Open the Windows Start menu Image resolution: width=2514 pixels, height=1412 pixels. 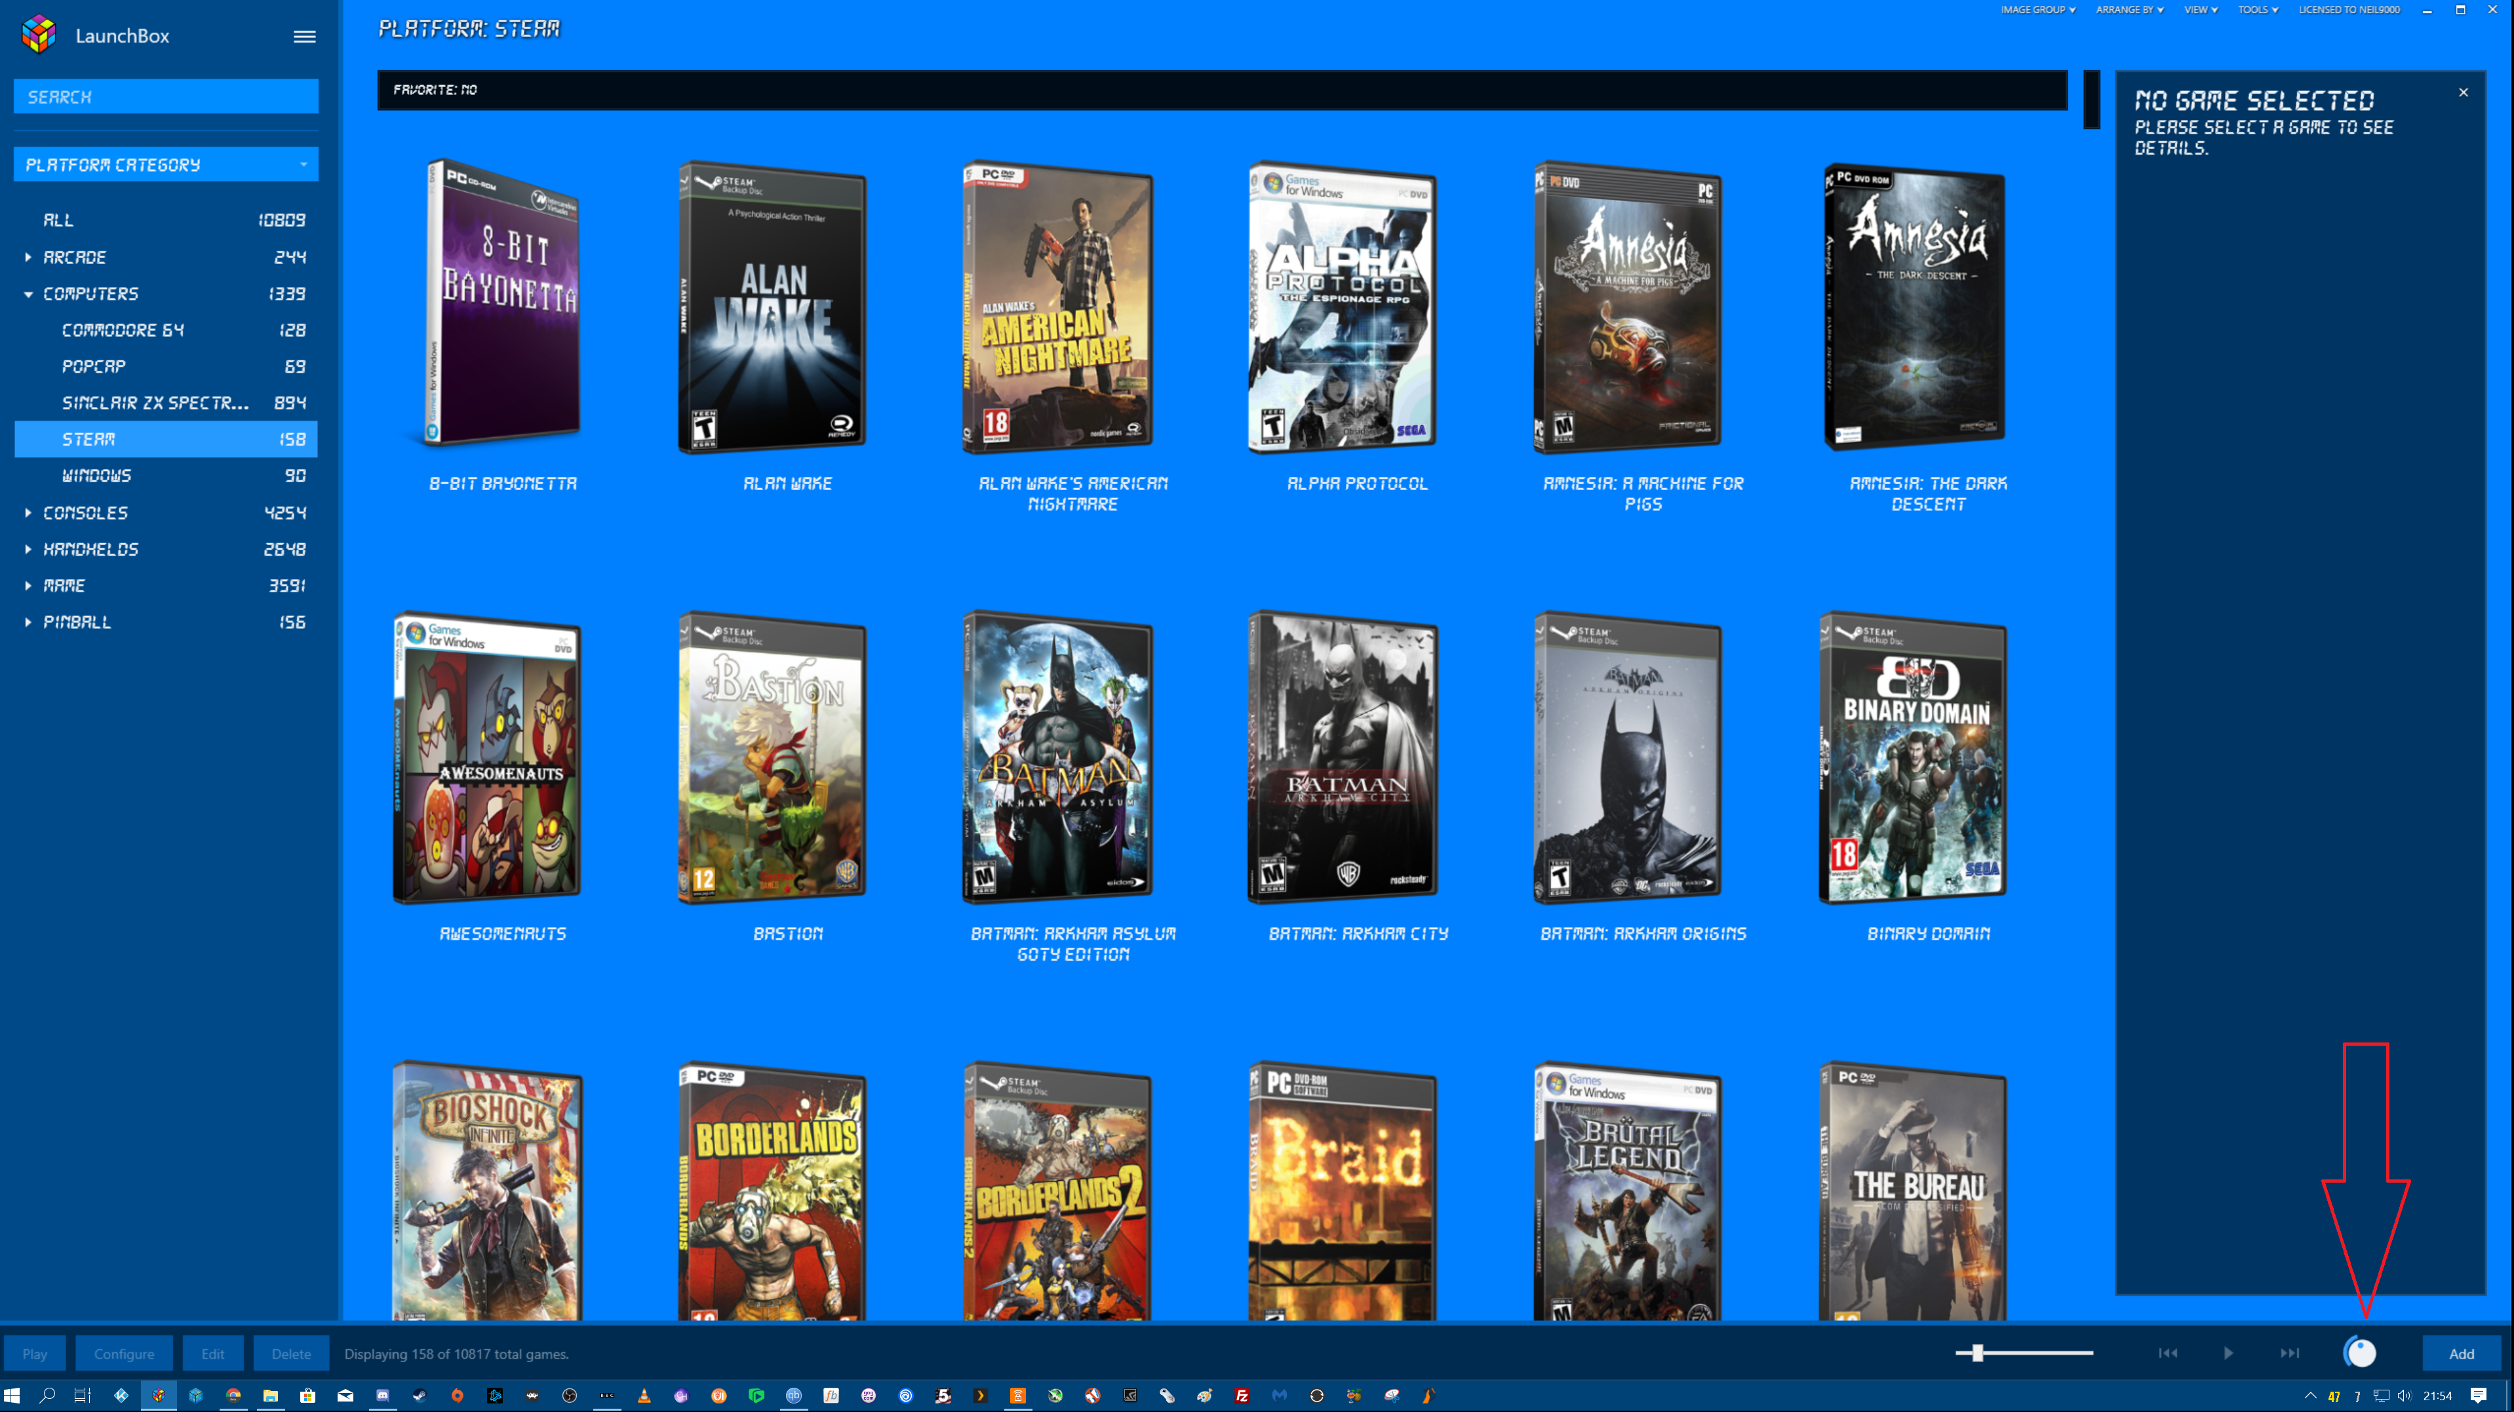12,1396
